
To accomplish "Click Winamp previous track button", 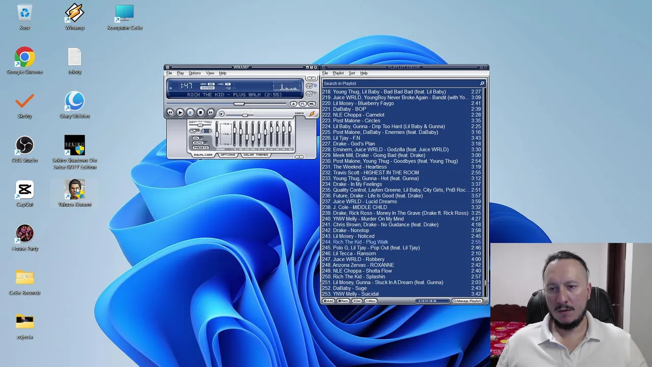I will coord(170,112).
